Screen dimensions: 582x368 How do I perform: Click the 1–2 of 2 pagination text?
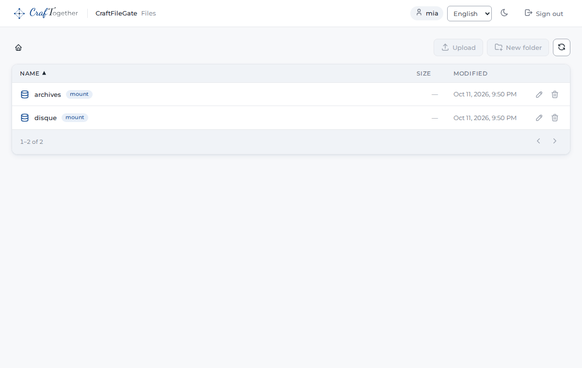(x=32, y=142)
